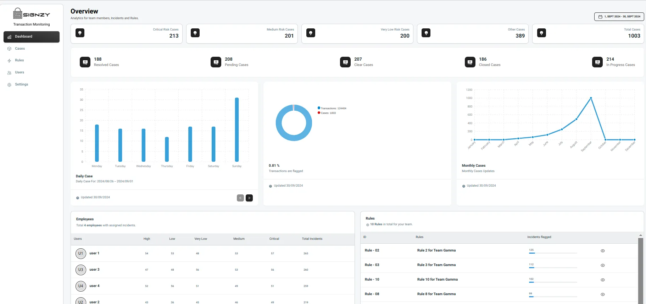Click the Signzy logo in the sidebar
The height and width of the screenshot is (304, 646).
click(32, 13)
